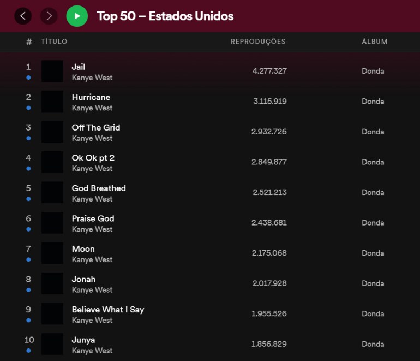420x361 pixels.
Task: Open album art thumbnail for Jail
Action: [x=52, y=71]
